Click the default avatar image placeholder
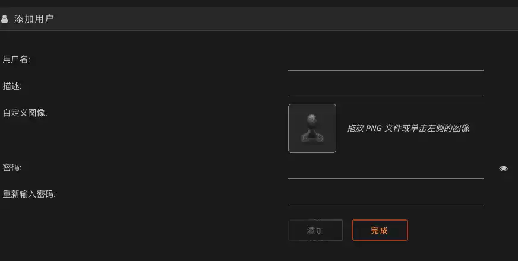 coord(312,128)
